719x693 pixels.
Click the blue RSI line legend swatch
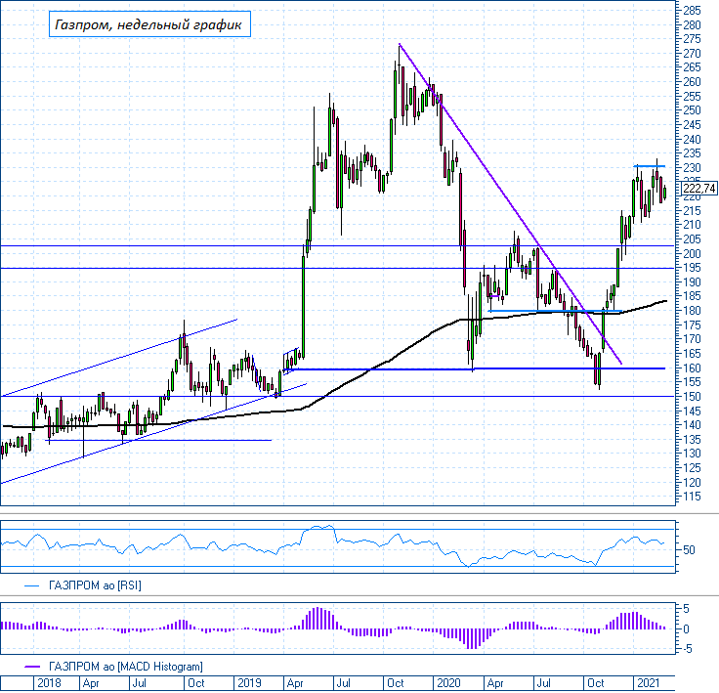coord(32,585)
